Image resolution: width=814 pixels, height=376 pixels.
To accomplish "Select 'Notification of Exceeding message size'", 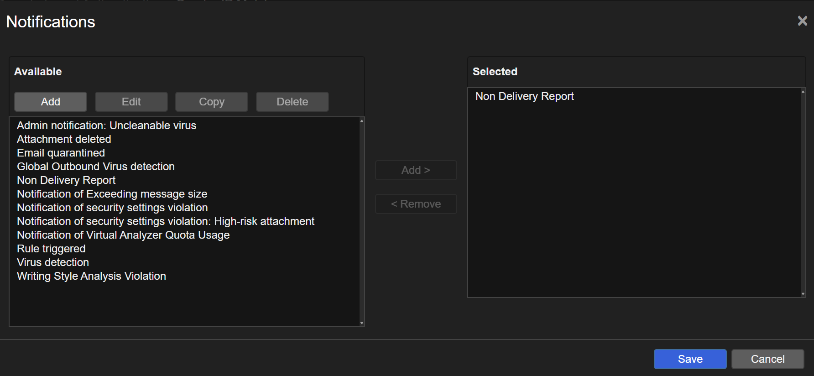I will click(x=112, y=194).
